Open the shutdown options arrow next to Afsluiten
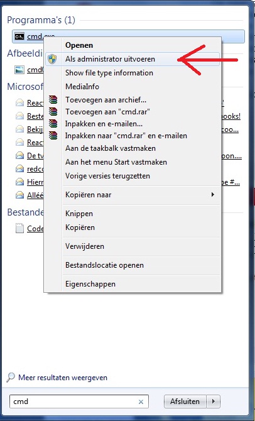 (214, 402)
